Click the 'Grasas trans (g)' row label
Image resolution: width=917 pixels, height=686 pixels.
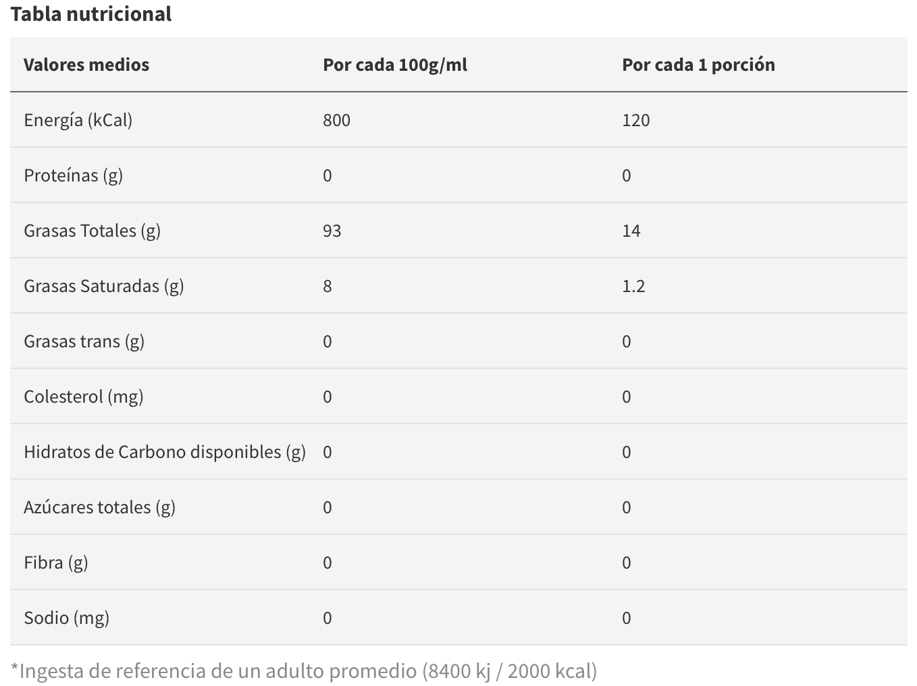click(84, 341)
